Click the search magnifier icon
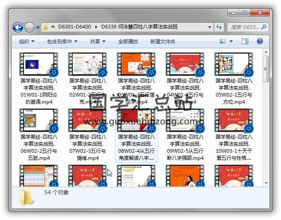This screenshot has height=220, width=281. [x=264, y=27]
